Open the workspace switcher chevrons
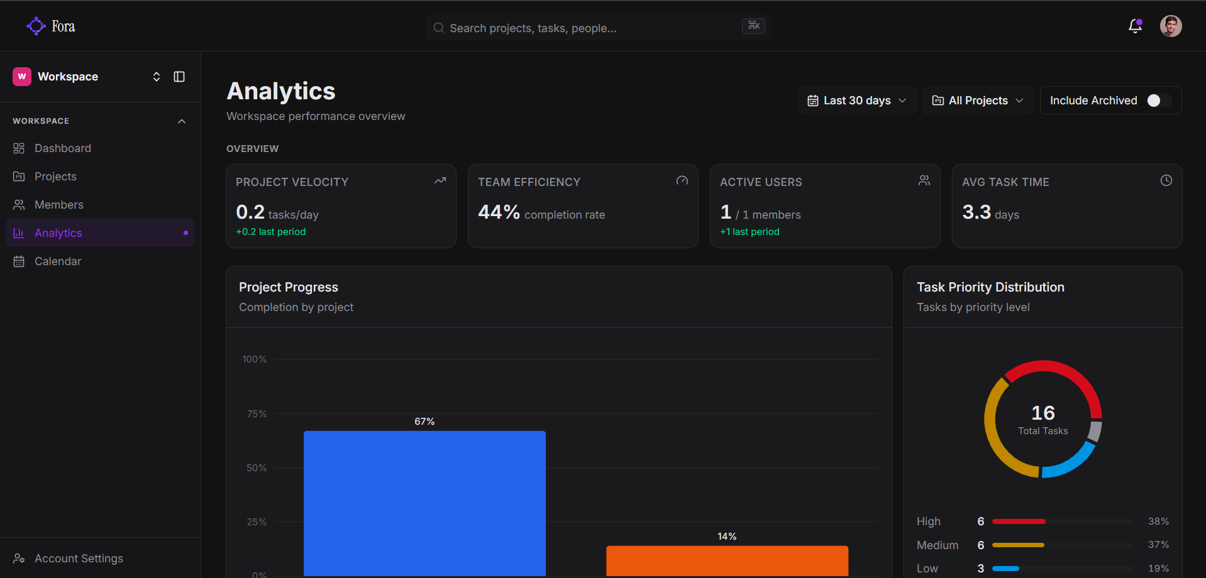The width and height of the screenshot is (1206, 578). click(157, 77)
